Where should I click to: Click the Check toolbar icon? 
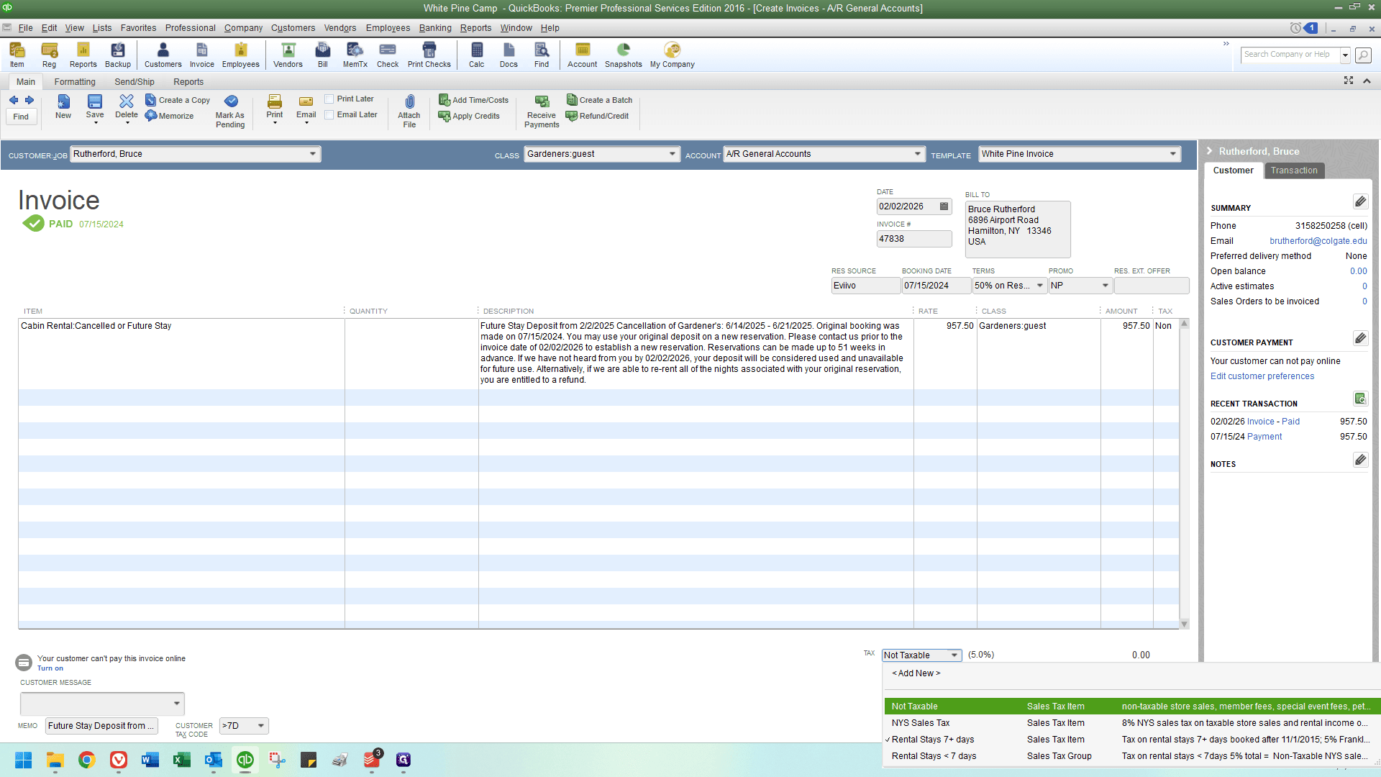point(388,55)
